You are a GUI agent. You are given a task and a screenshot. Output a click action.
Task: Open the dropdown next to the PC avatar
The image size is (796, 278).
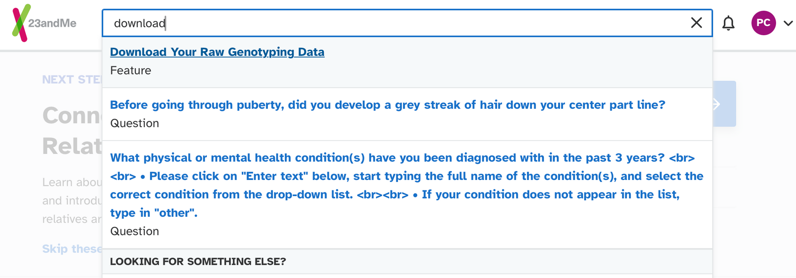pyautogui.click(x=788, y=24)
